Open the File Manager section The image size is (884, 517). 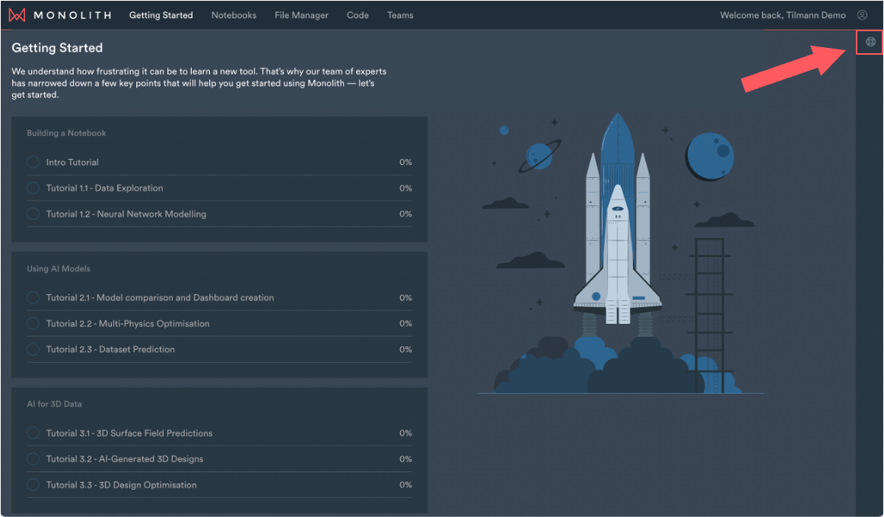(301, 14)
